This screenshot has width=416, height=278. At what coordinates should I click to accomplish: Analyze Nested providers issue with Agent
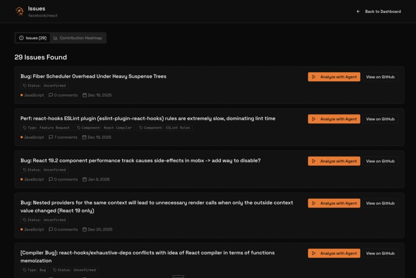334,203
